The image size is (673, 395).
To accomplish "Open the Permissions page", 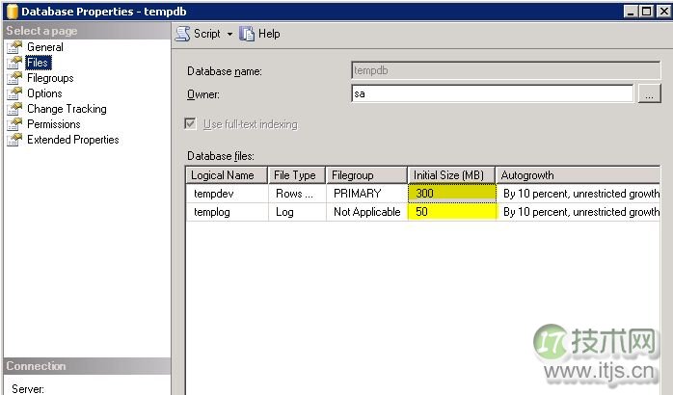I will [x=54, y=124].
